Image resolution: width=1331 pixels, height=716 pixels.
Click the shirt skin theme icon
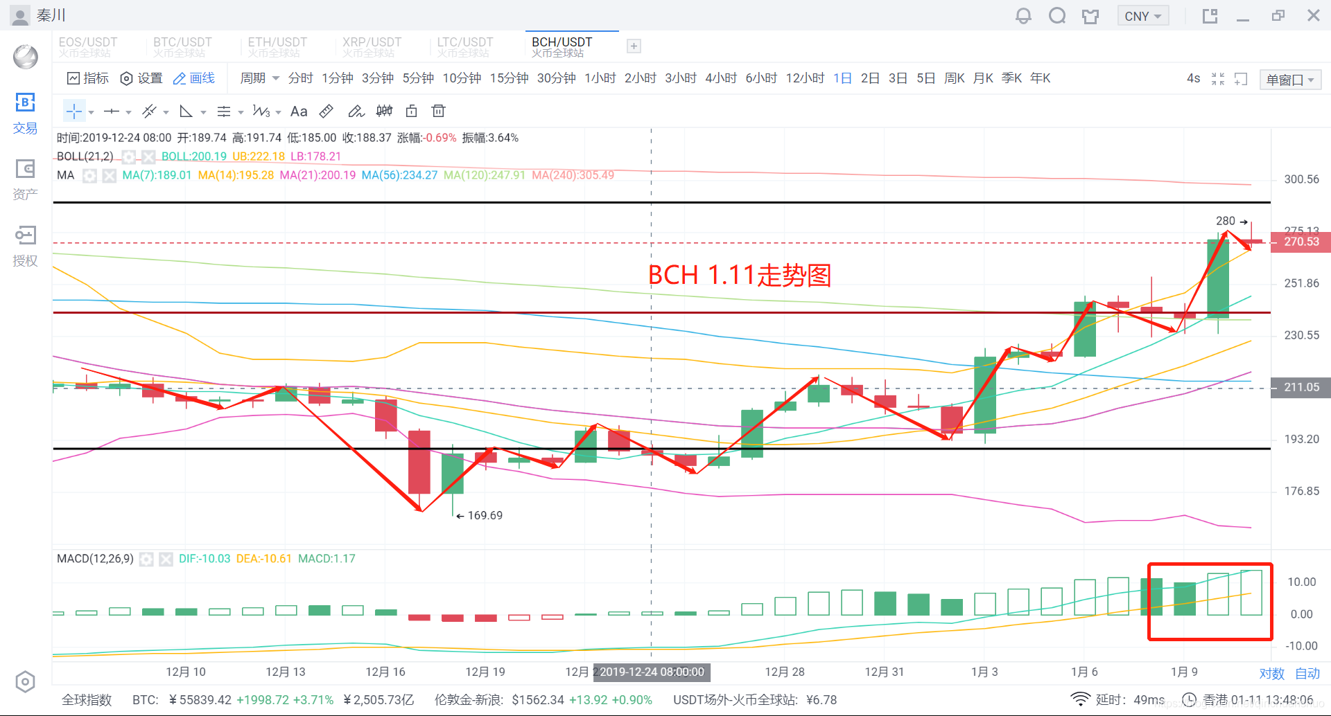[x=1090, y=16]
